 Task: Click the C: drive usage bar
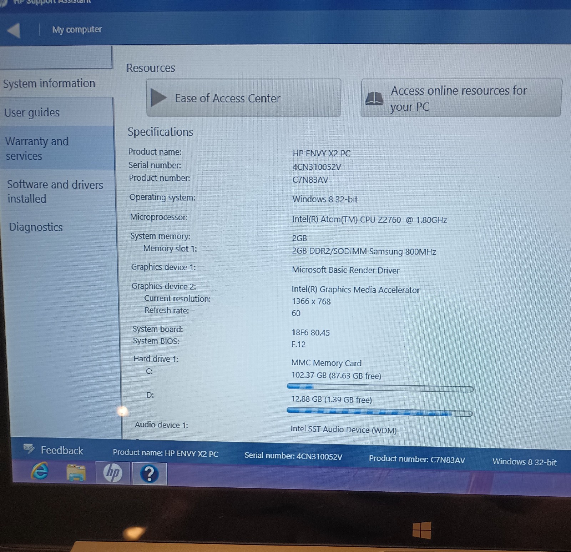click(x=380, y=387)
